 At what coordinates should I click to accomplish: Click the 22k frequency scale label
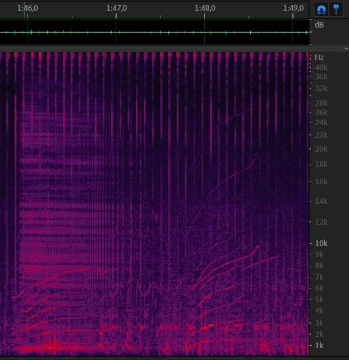click(x=322, y=135)
